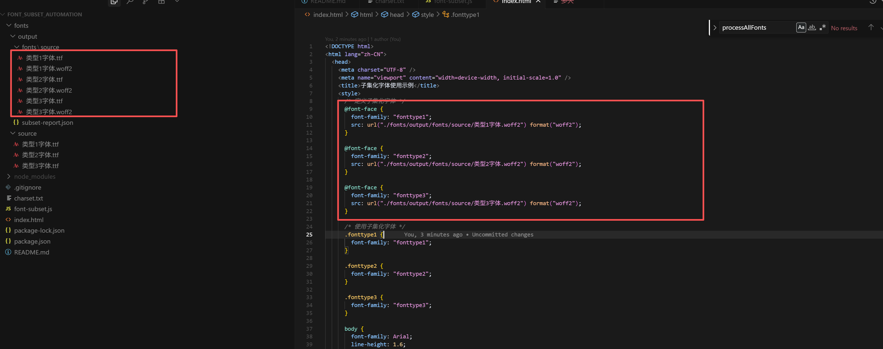Toggle Match Whole Word in find

coord(812,28)
